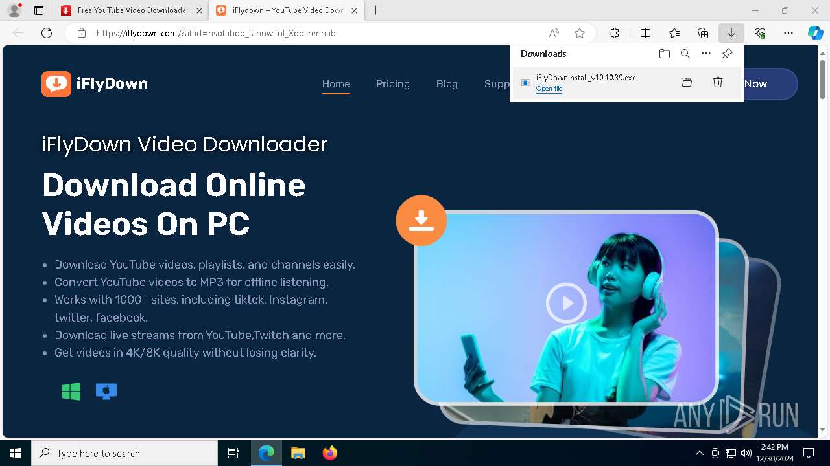This screenshot has width=830, height=466.
Task: Open tab actions menu icon
Action: [x=39, y=10]
